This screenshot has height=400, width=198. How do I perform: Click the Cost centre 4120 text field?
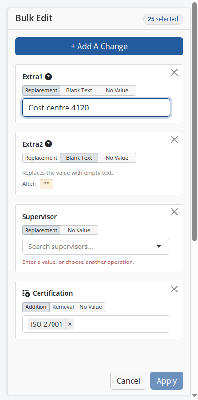(96, 108)
